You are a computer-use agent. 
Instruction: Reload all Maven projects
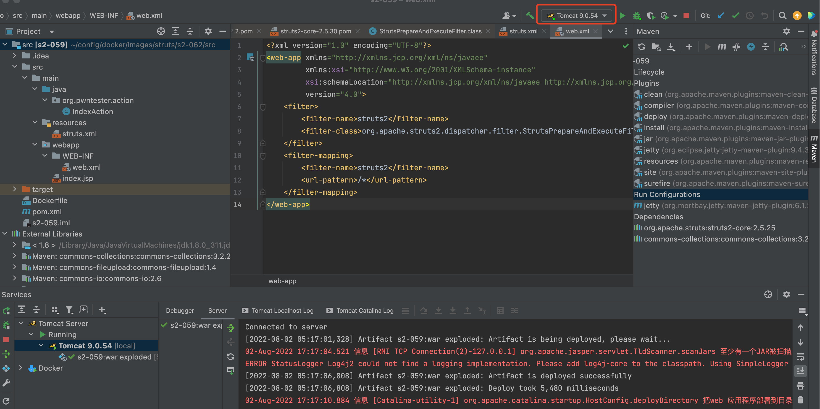pyautogui.click(x=641, y=47)
